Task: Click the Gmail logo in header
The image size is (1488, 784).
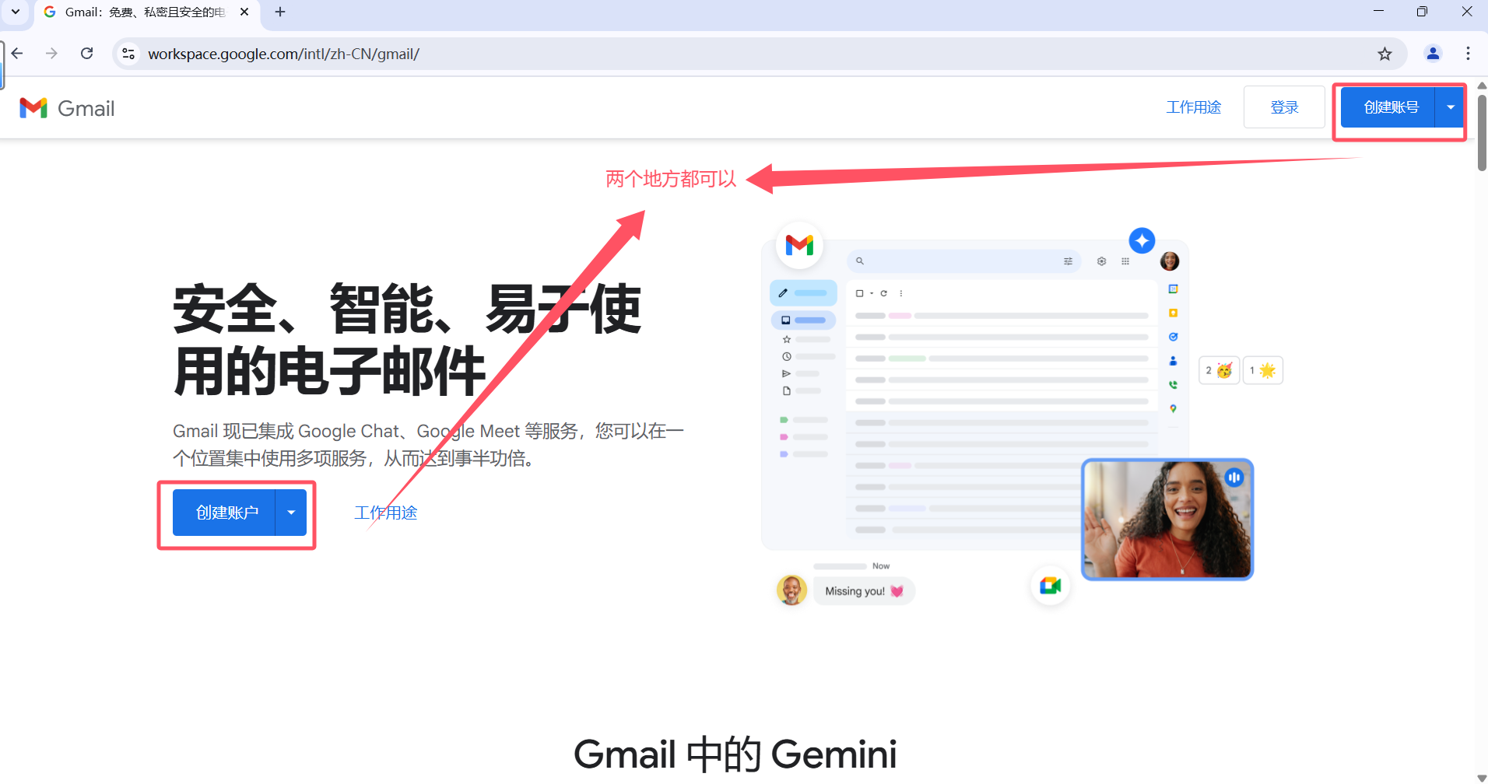Action: point(67,108)
